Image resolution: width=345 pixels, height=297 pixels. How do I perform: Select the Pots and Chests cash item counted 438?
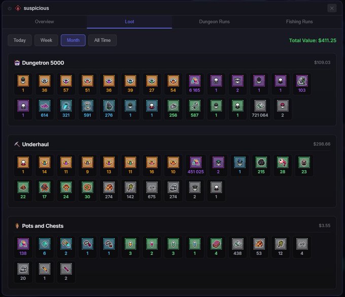(237, 247)
